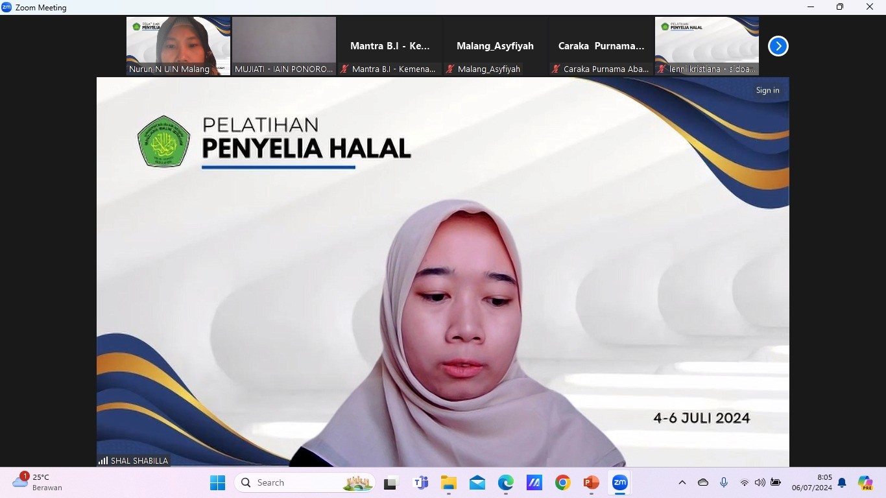The image size is (886, 498).
Task: Click Zoom app icon in taskbar
Action: tap(619, 482)
